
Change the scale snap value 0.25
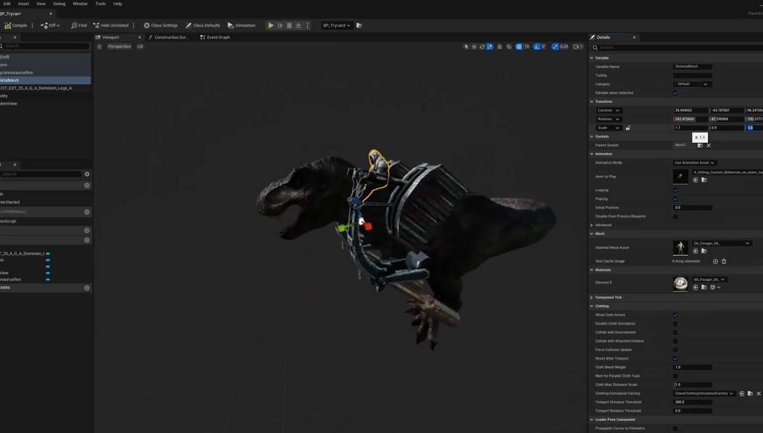coord(564,47)
